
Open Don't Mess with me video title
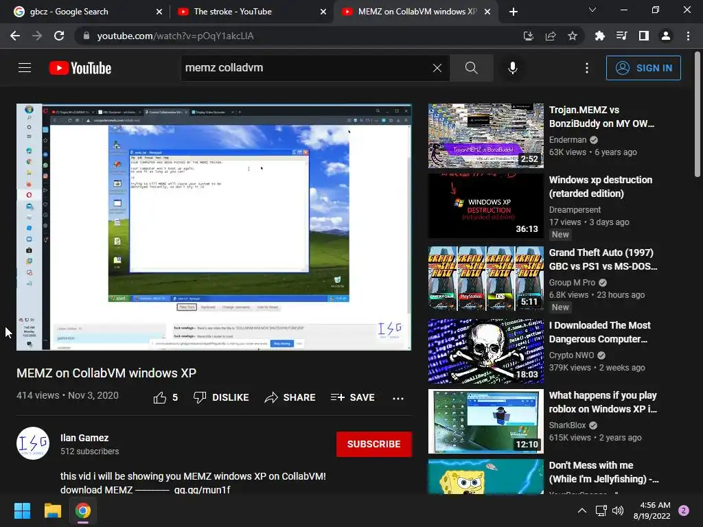click(603, 472)
